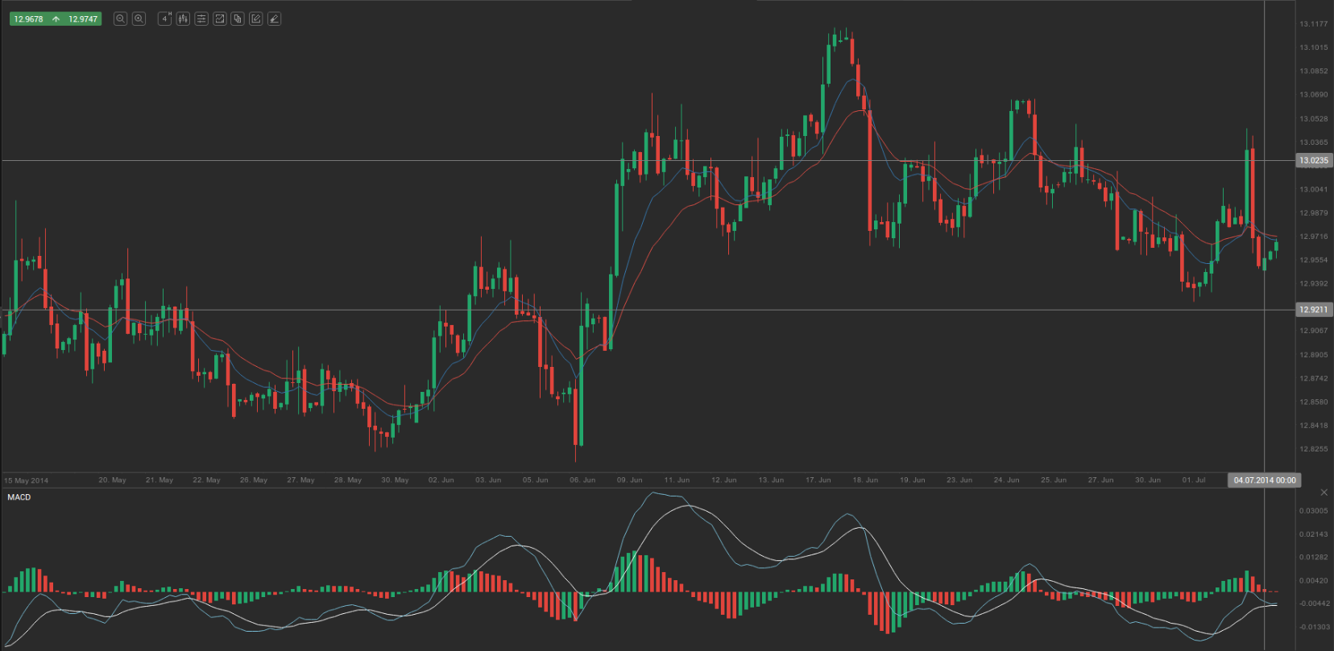The image size is (1334, 651).
Task: Select the eraser tool to clear drawings
Action: click(274, 19)
